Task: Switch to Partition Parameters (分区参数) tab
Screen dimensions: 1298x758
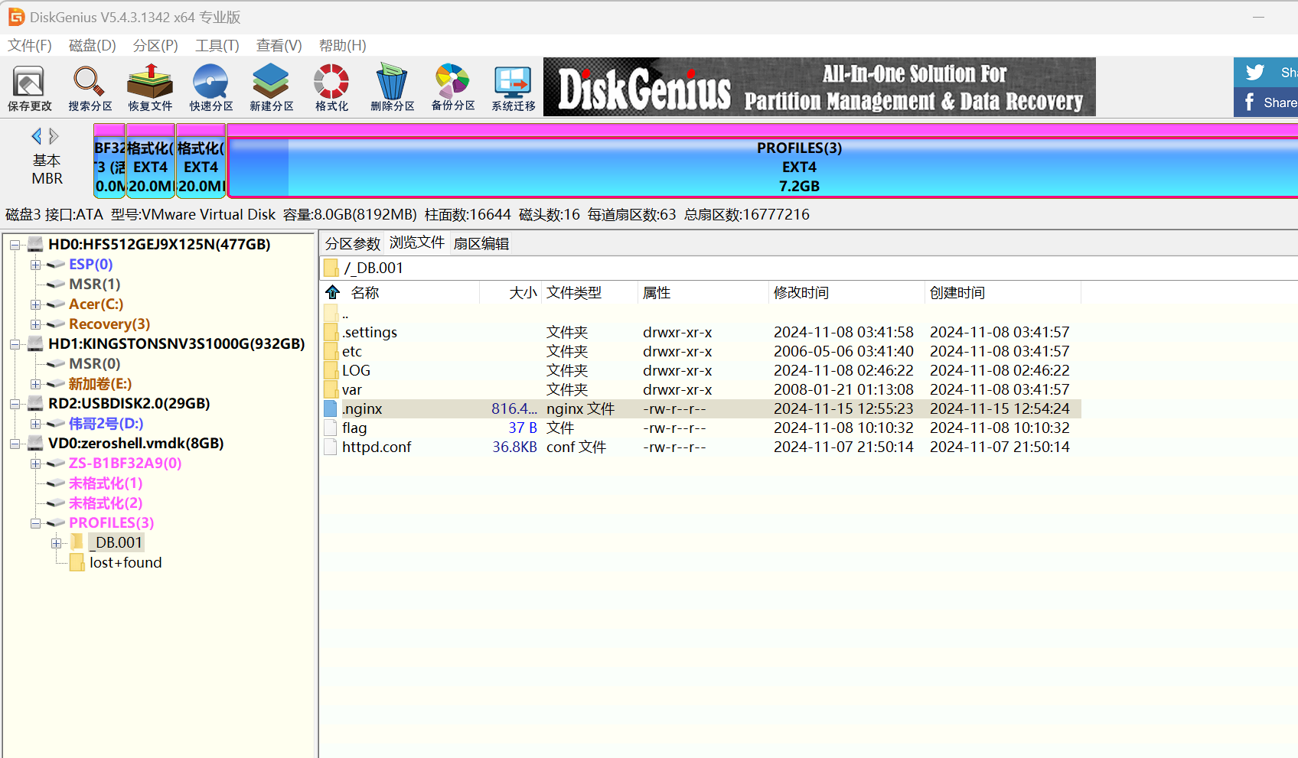Action: point(352,244)
